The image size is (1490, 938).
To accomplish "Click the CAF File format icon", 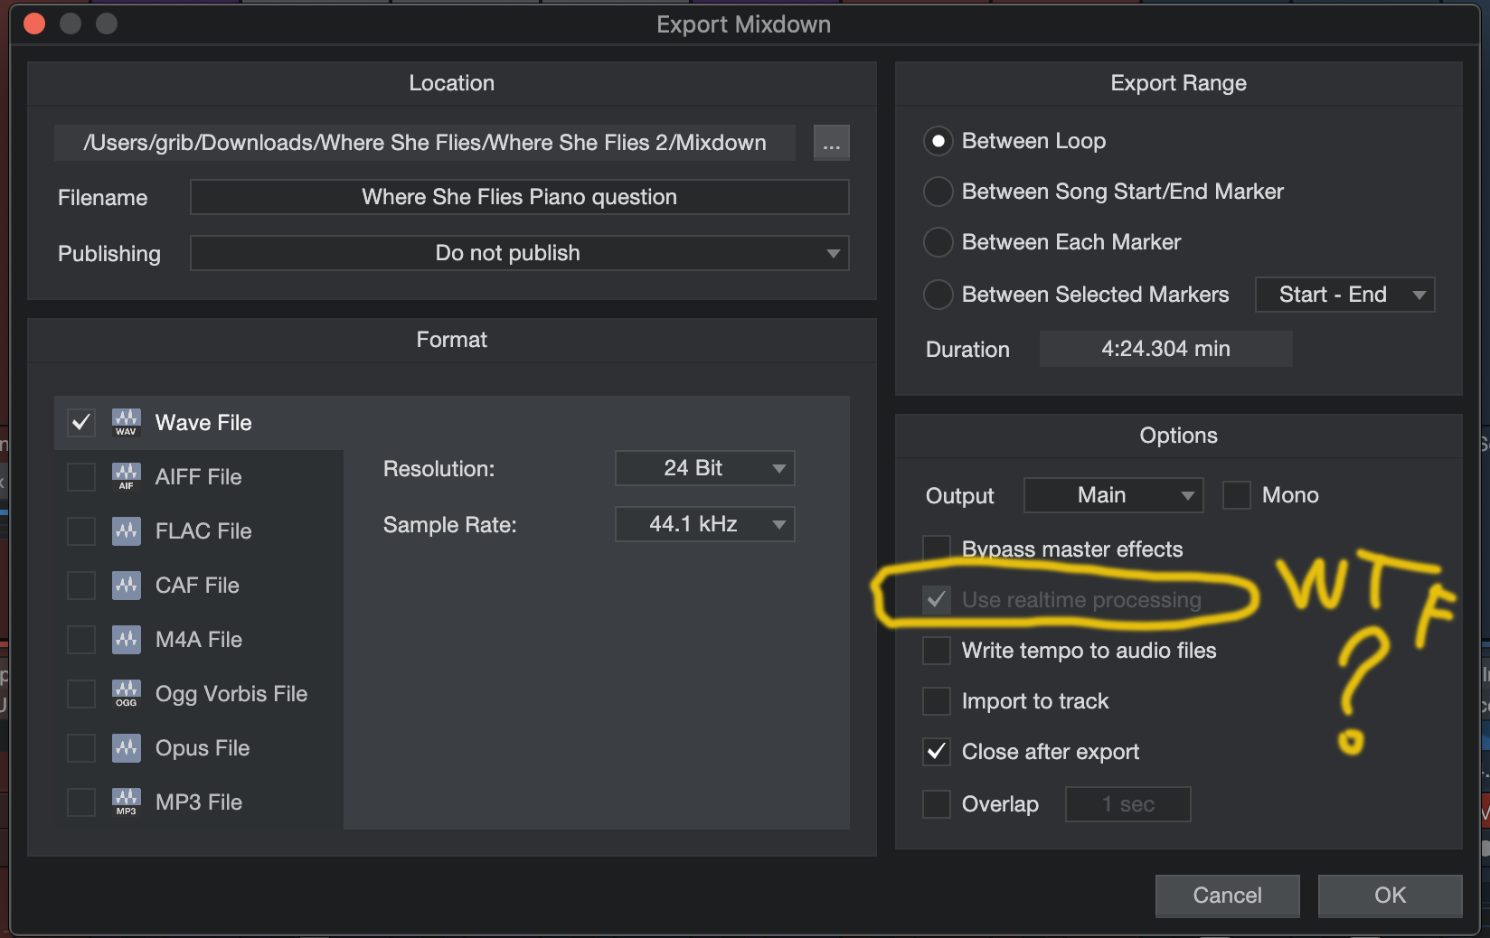I will coord(127,585).
